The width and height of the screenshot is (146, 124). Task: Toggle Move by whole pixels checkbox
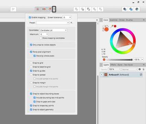[x=34, y=56]
